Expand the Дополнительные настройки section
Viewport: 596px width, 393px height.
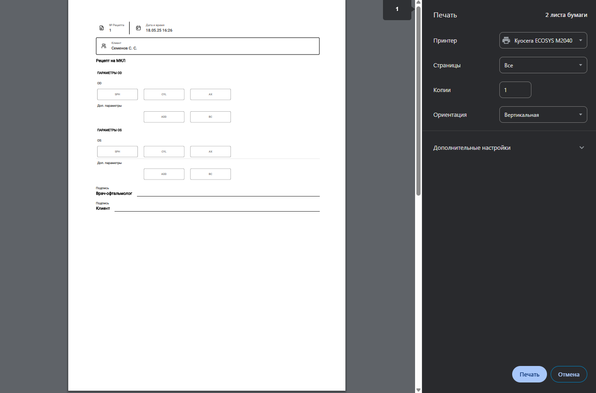coord(509,148)
